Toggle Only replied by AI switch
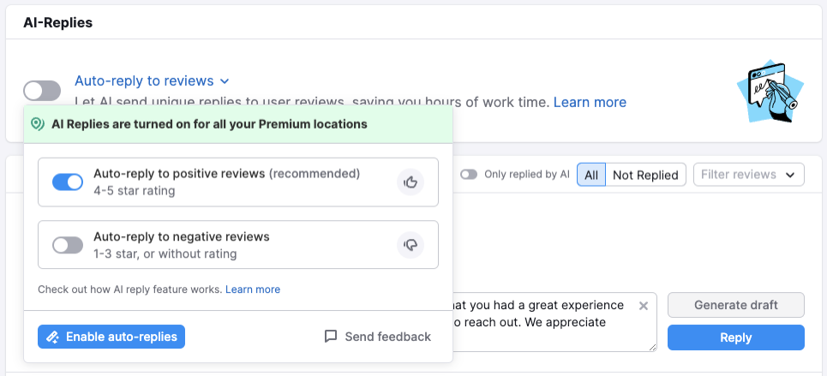The height and width of the screenshot is (376, 827). (469, 174)
